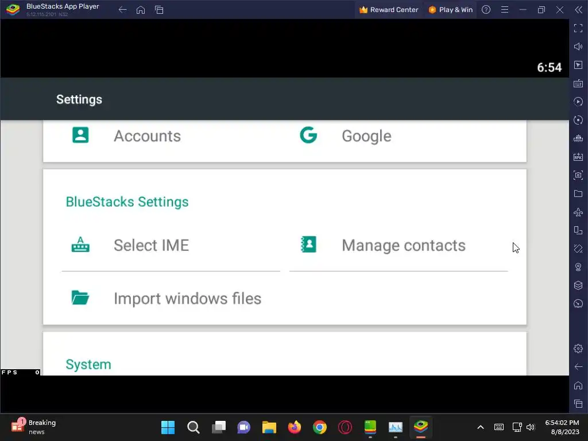Click the sidebar back arrow
The width and height of the screenshot is (588, 441).
coord(578,367)
